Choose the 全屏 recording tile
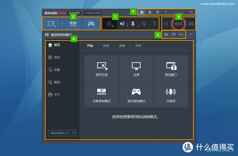Viewport: 238px width, 156px height. pos(136,68)
